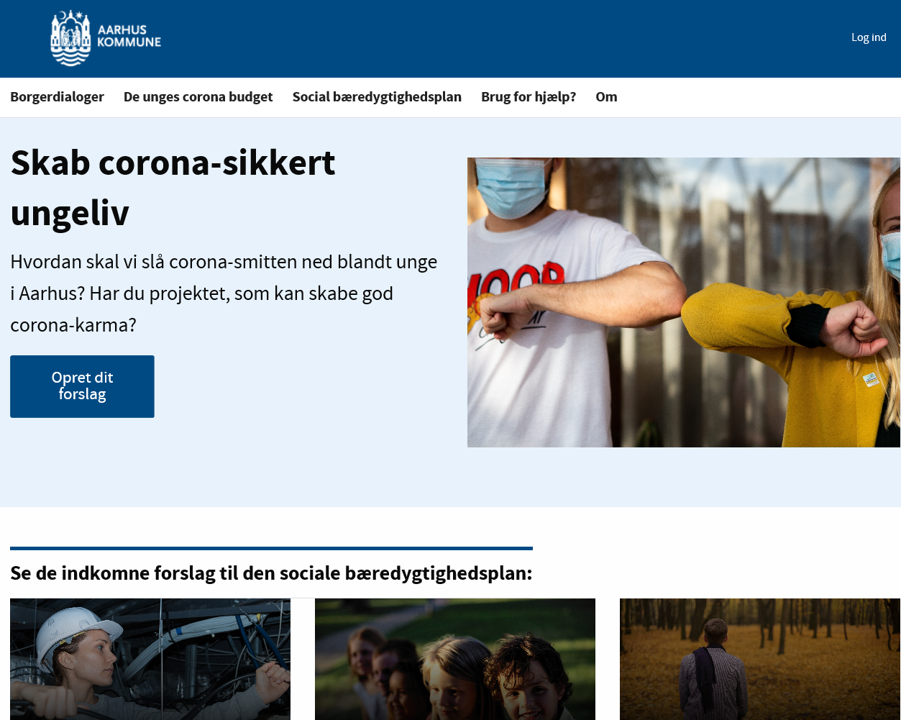Click the Opret dit forslag button
This screenshot has width=901, height=720.
coord(82,386)
